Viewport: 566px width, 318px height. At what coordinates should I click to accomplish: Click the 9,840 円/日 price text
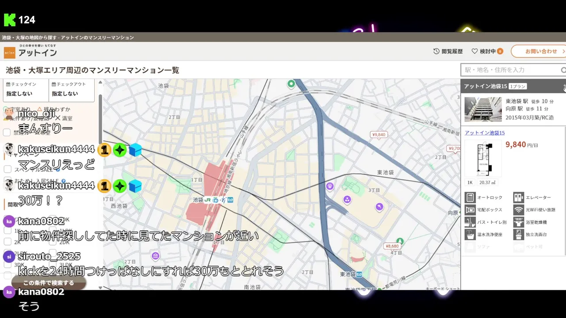point(522,145)
